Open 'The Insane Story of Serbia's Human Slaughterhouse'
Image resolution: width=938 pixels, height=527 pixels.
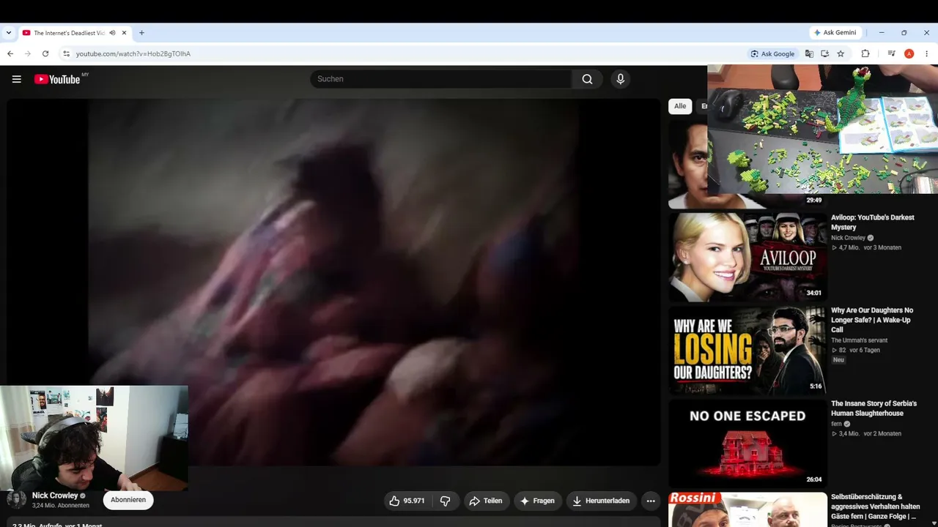tap(874, 408)
